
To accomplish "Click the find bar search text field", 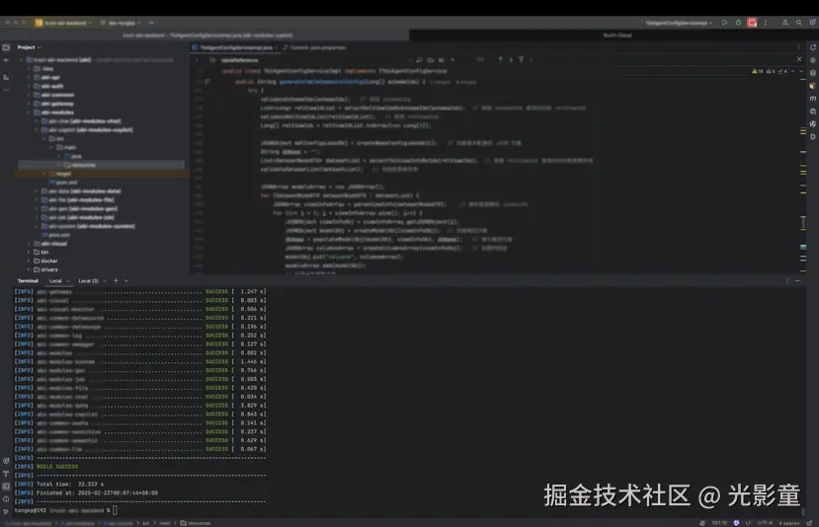I will [313, 60].
